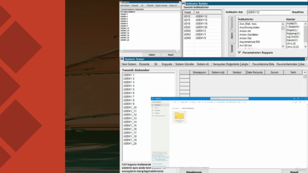
Task: Click İndikatörler list scrollbar thumb
Action: click(283, 28)
